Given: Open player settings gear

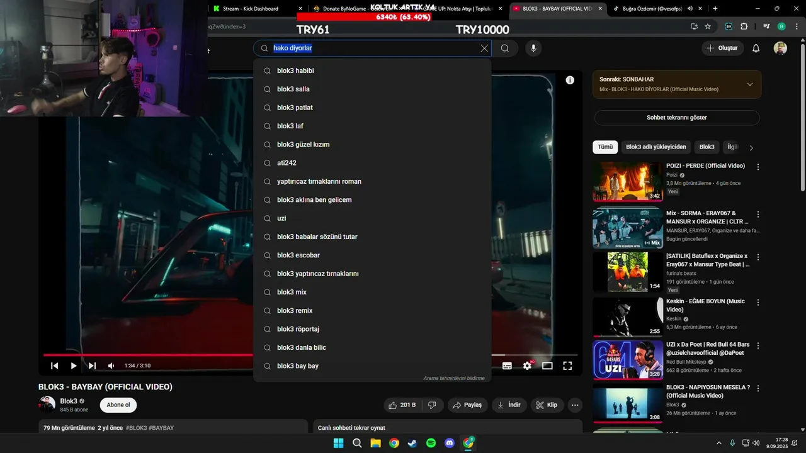Looking at the screenshot, I should (528, 366).
